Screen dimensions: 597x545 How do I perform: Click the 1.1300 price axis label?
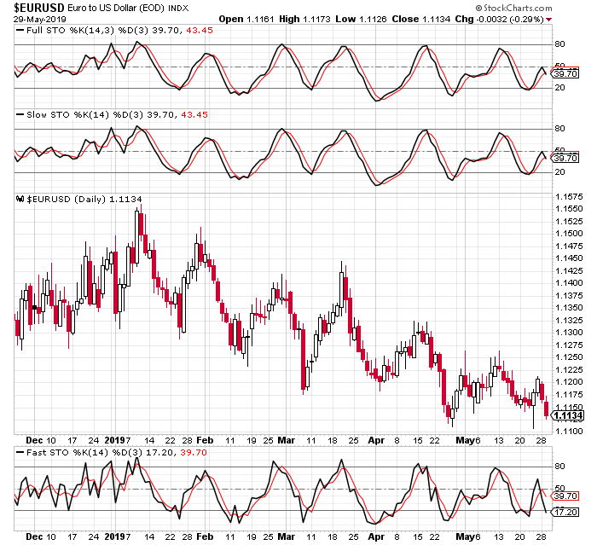[x=569, y=333]
